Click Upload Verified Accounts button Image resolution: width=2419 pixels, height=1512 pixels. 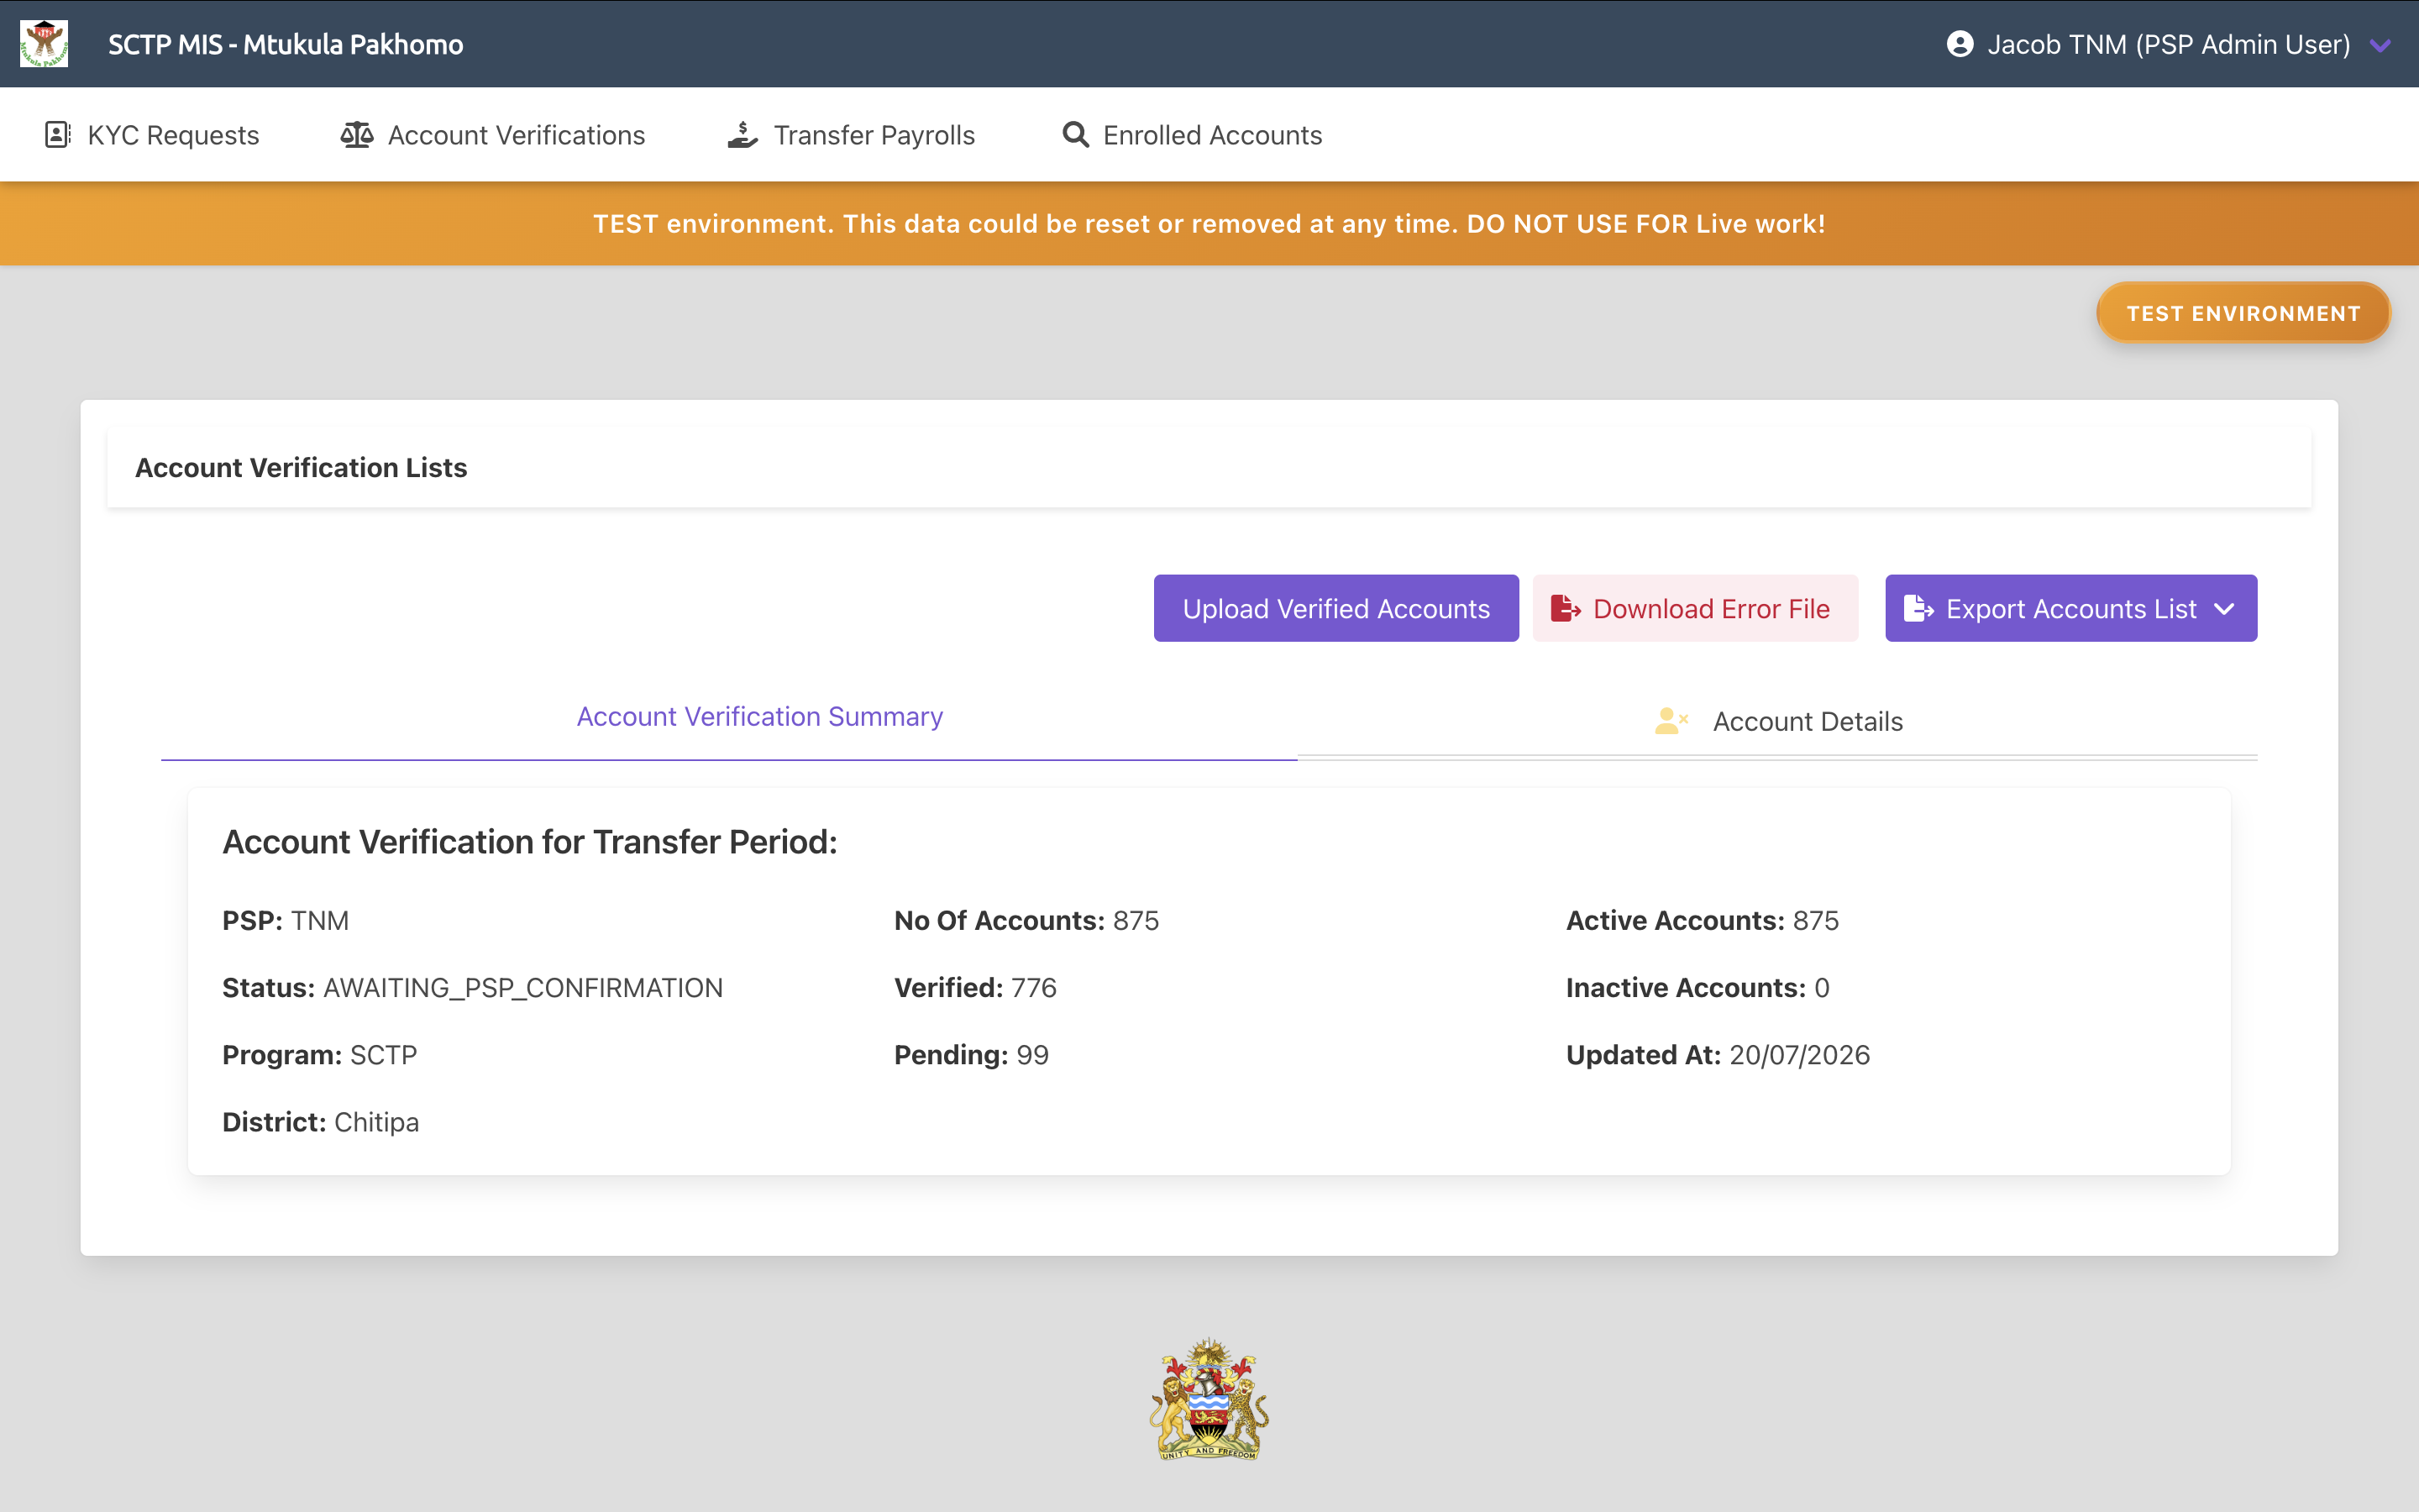pyautogui.click(x=1336, y=608)
